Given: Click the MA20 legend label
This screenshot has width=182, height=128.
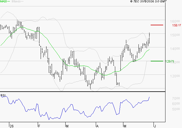Looking at the screenshot, I should click(3, 1).
